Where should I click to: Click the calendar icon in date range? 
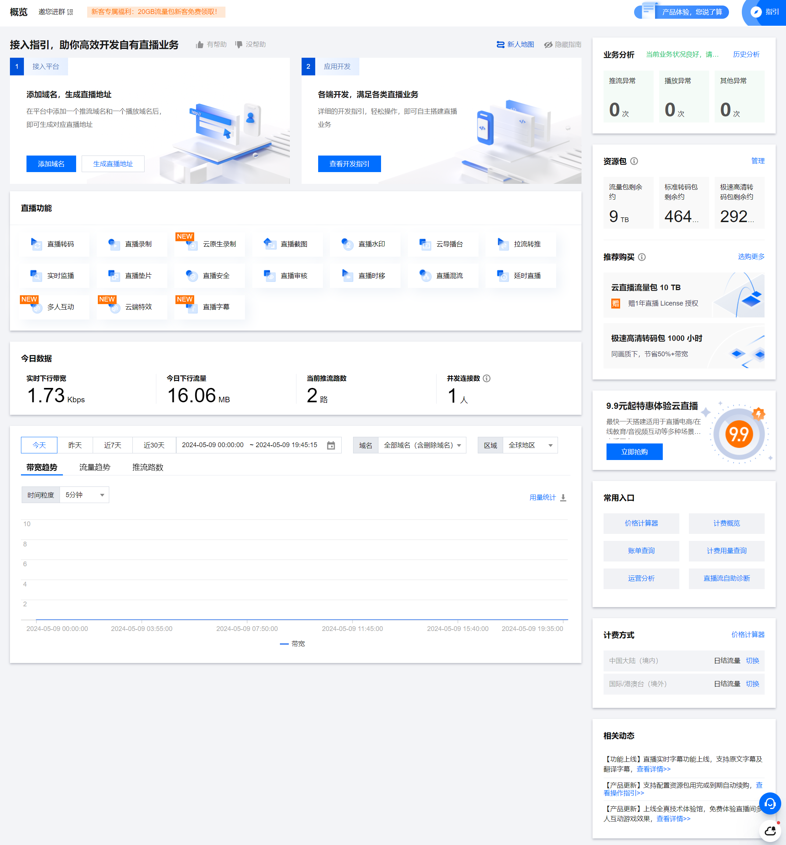click(x=331, y=445)
